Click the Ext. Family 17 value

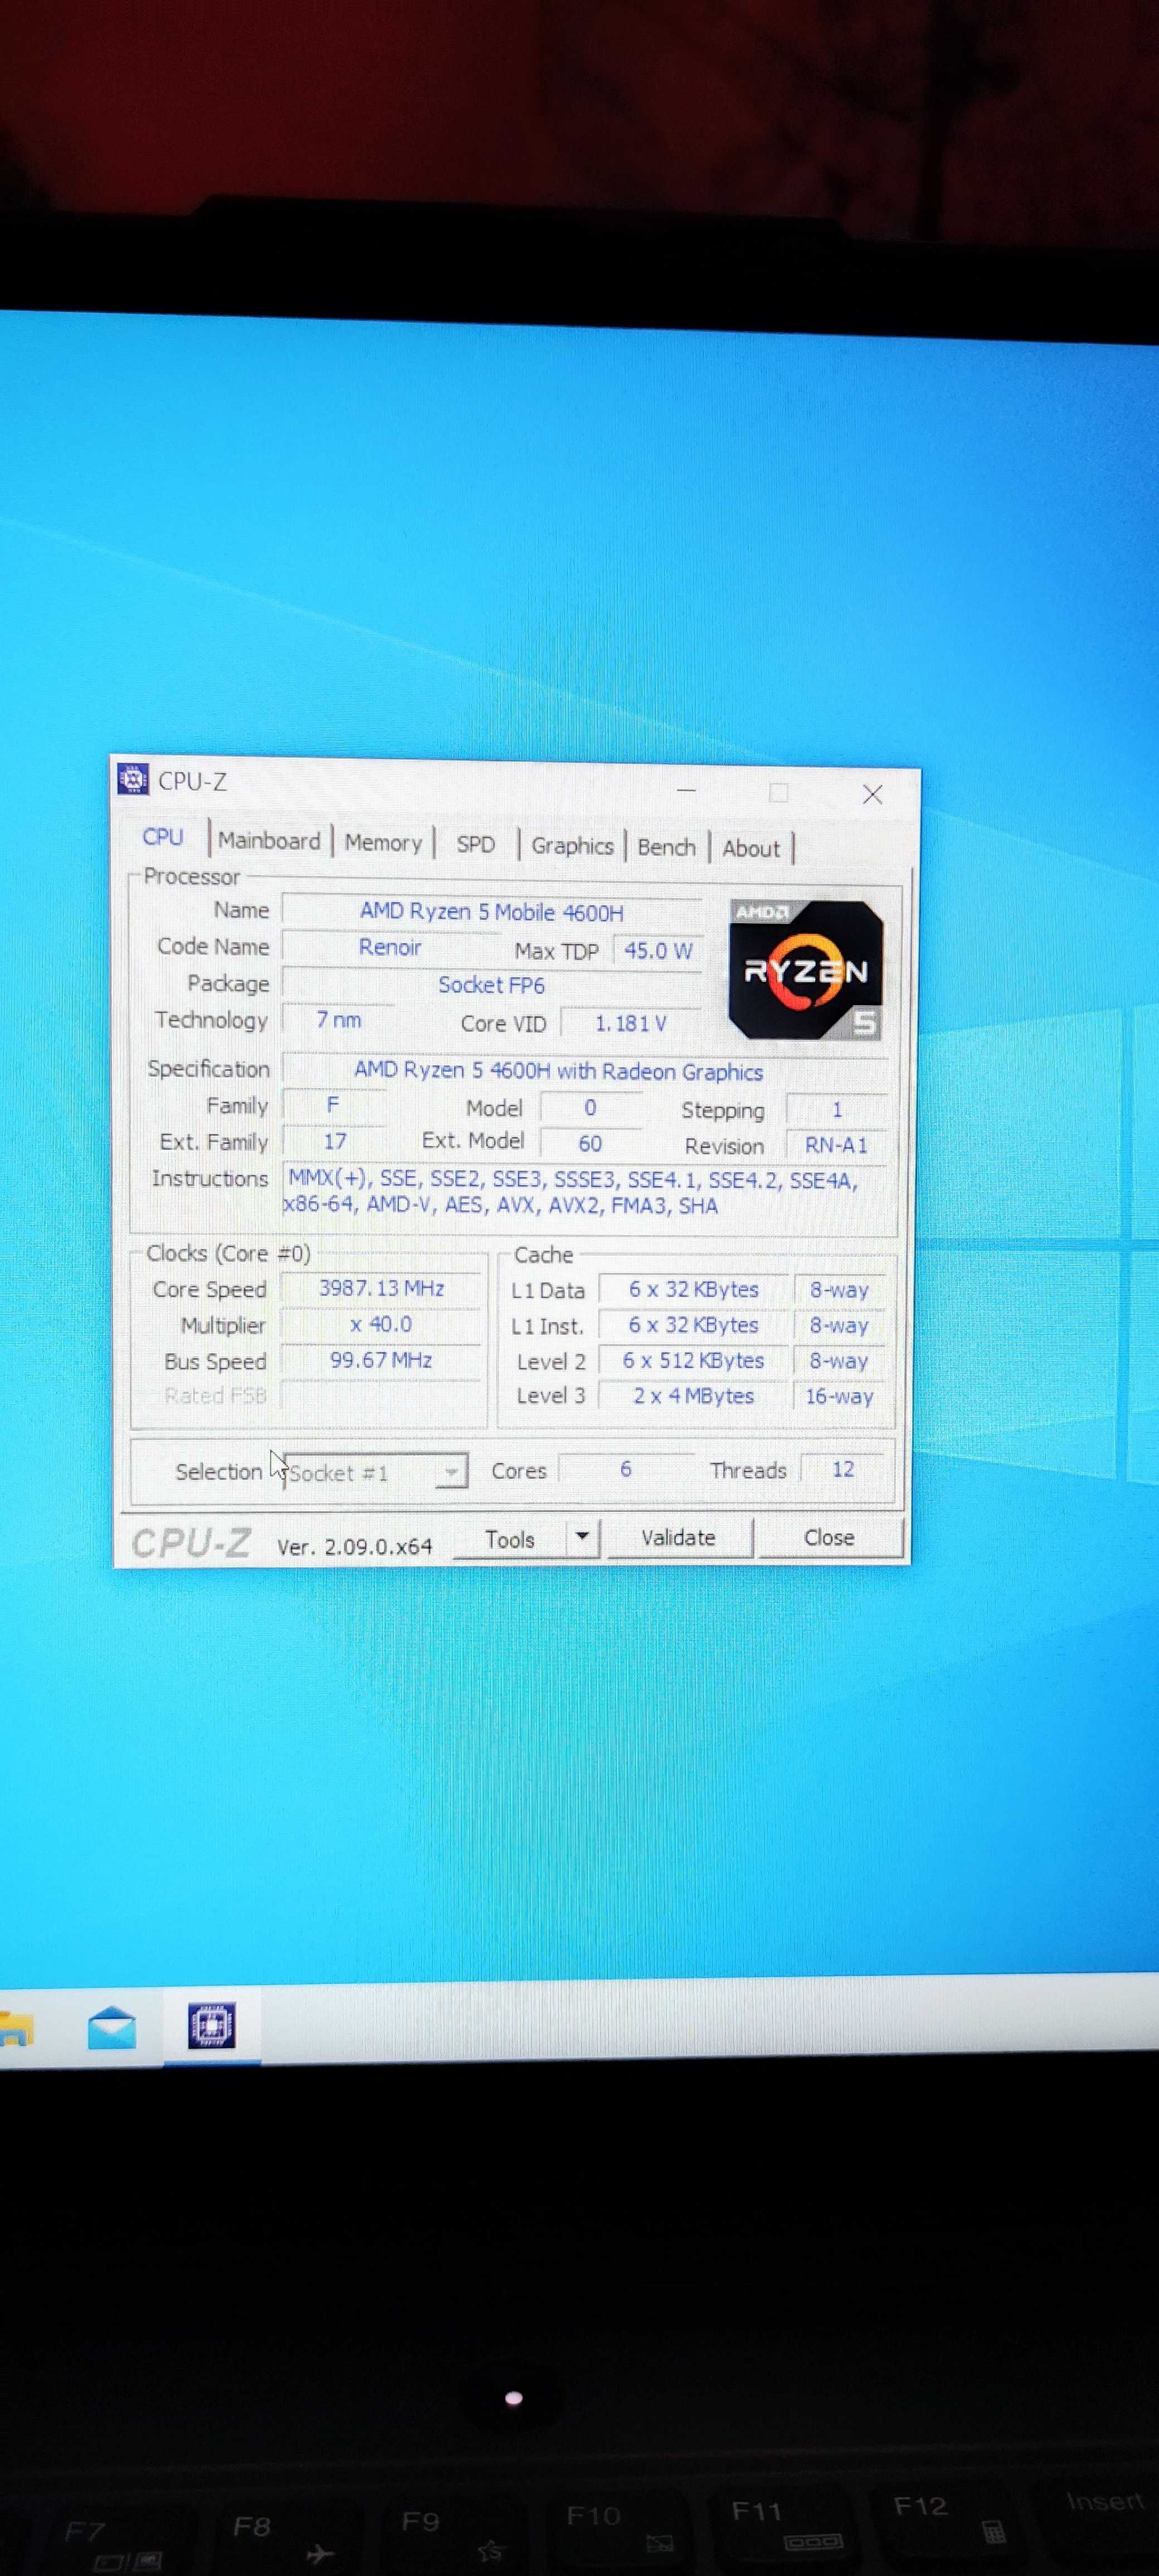(334, 1141)
